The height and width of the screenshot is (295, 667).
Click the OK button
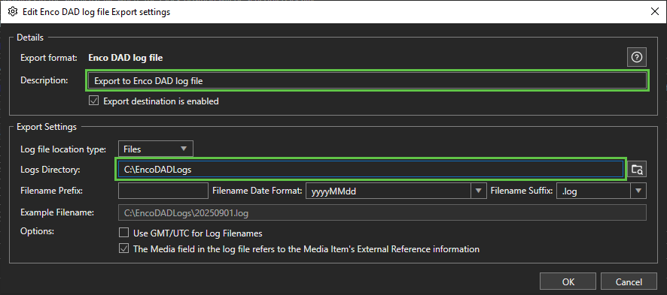(568, 281)
